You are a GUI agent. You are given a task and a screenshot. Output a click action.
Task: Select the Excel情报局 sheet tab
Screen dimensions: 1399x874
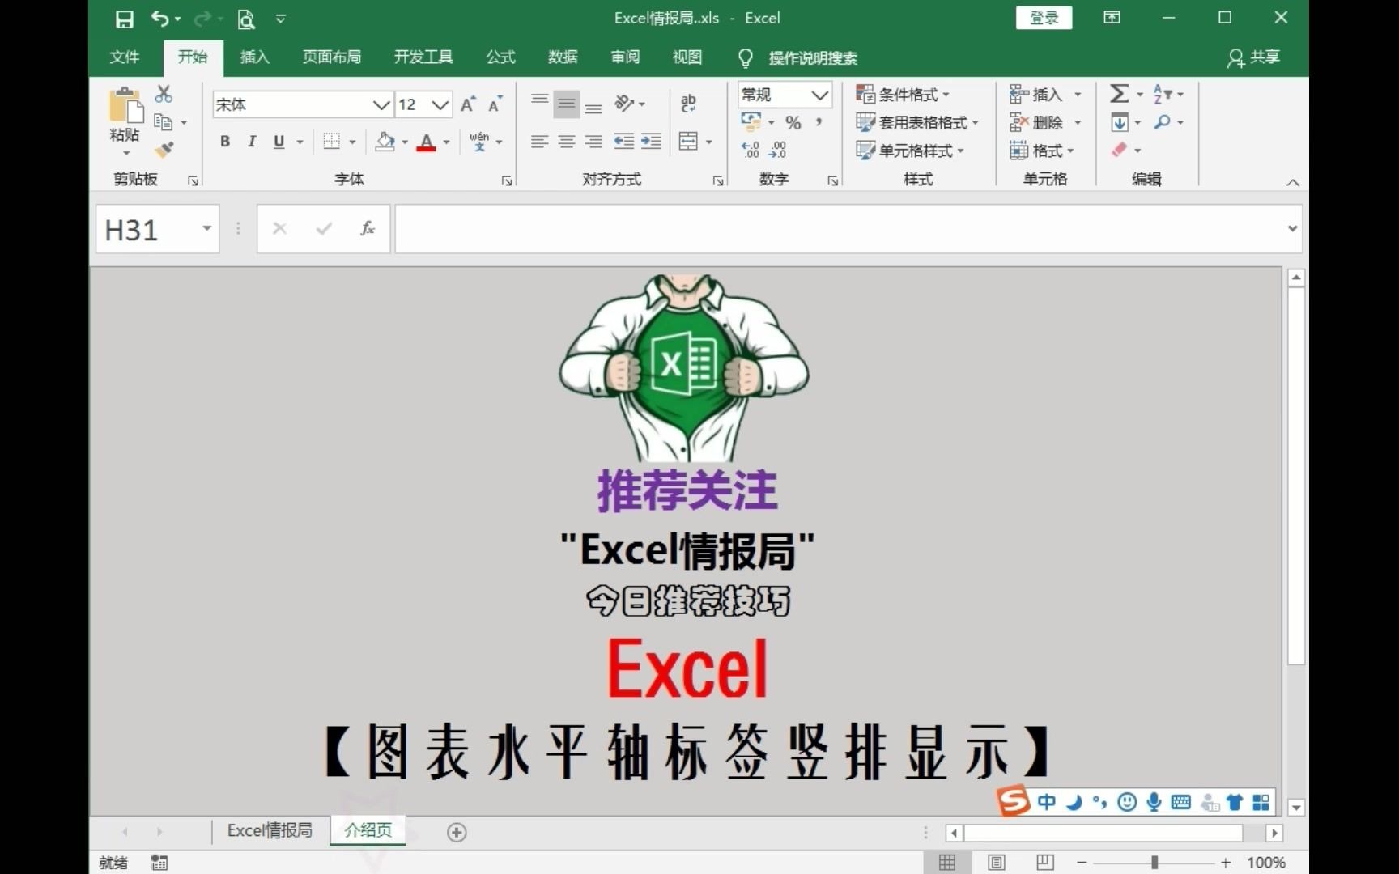point(270,830)
